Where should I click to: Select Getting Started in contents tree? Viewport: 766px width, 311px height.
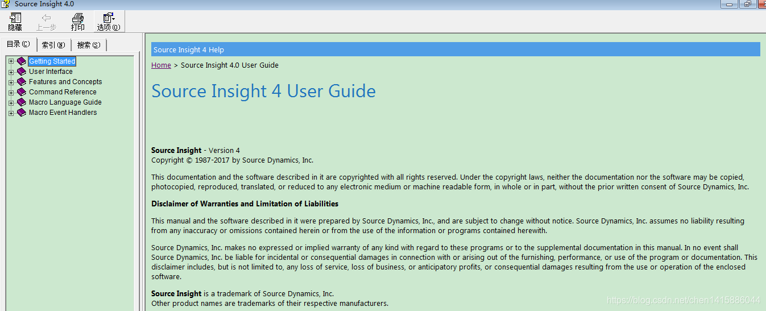pos(52,61)
